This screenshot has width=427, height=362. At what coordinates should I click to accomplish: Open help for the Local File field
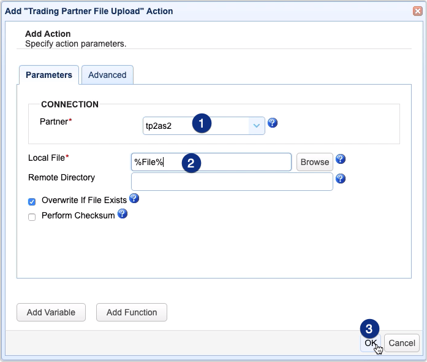341,160
